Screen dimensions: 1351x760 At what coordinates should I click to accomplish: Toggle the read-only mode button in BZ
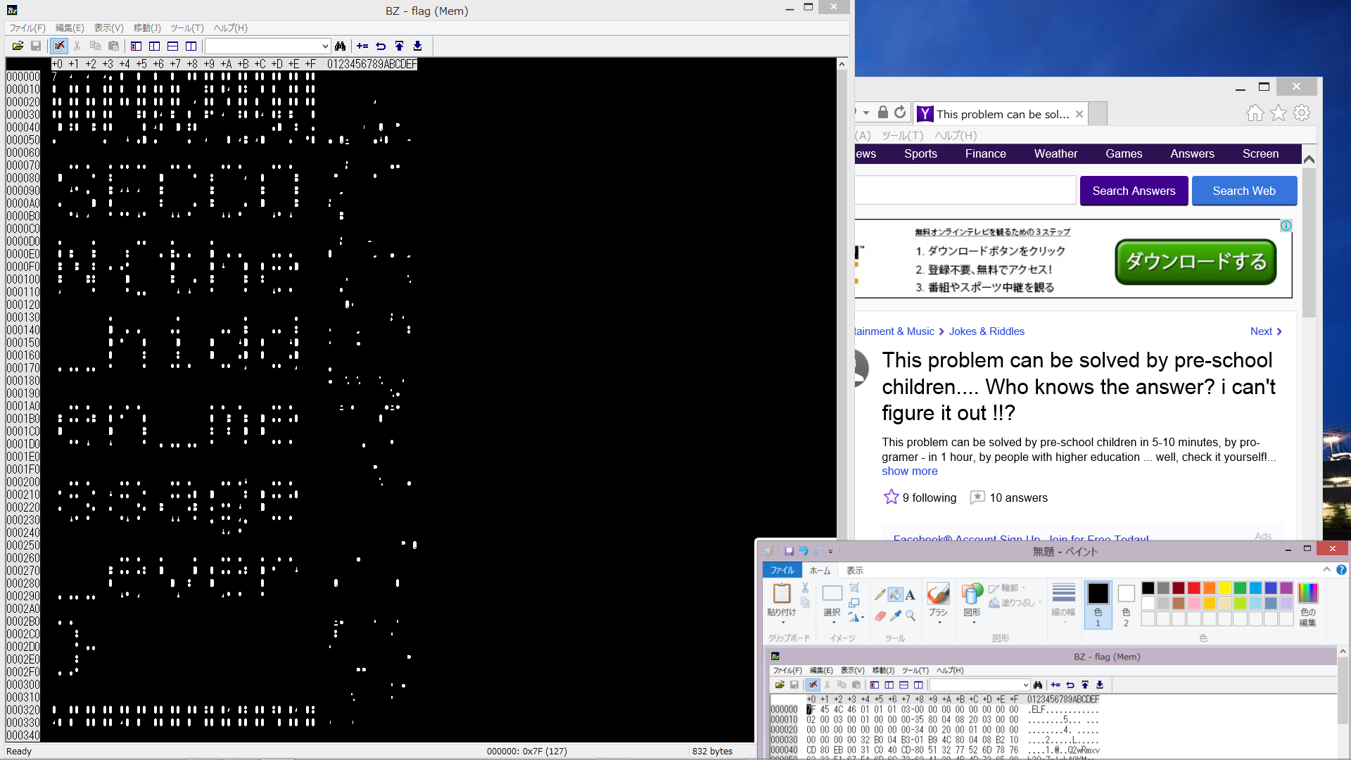coord(59,46)
